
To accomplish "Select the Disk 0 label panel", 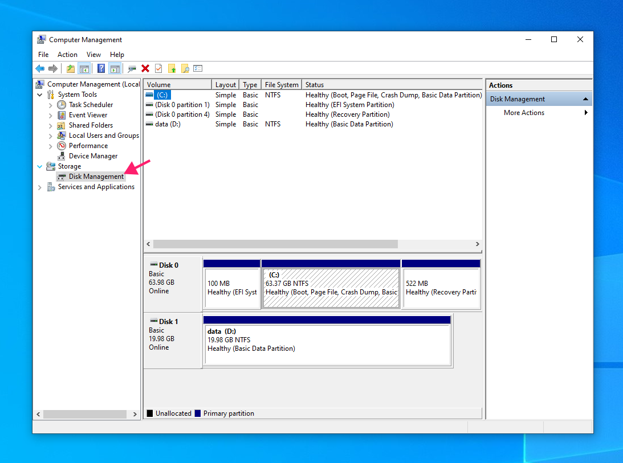I will (x=173, y=284).
